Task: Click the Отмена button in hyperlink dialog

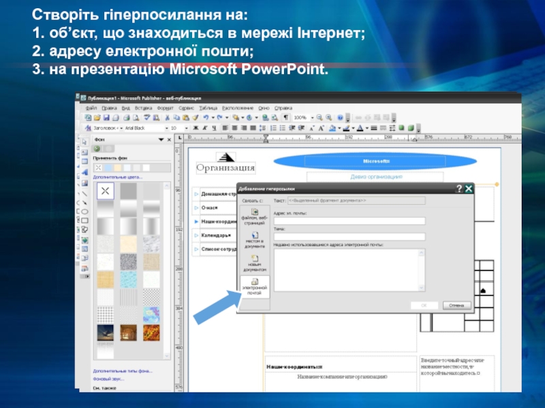Action: click(456, 305)
